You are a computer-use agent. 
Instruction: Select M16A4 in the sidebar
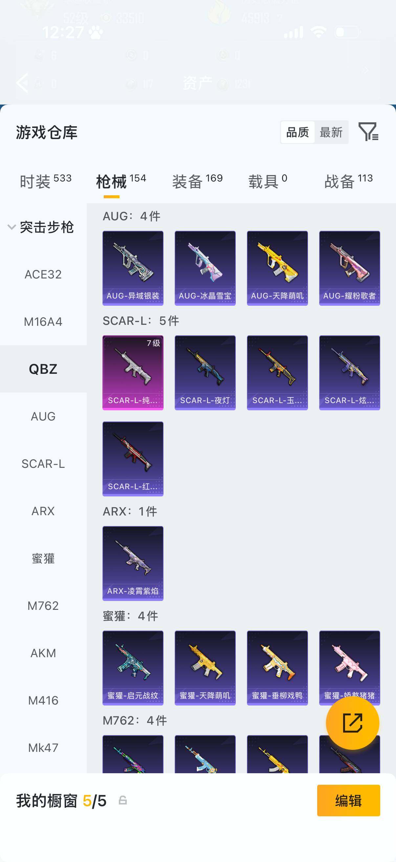coord(43,322)
